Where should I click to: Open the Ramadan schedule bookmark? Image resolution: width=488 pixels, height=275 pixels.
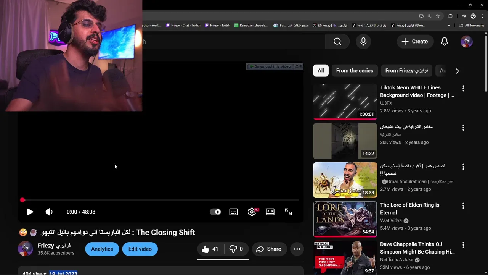click(251, 26)
